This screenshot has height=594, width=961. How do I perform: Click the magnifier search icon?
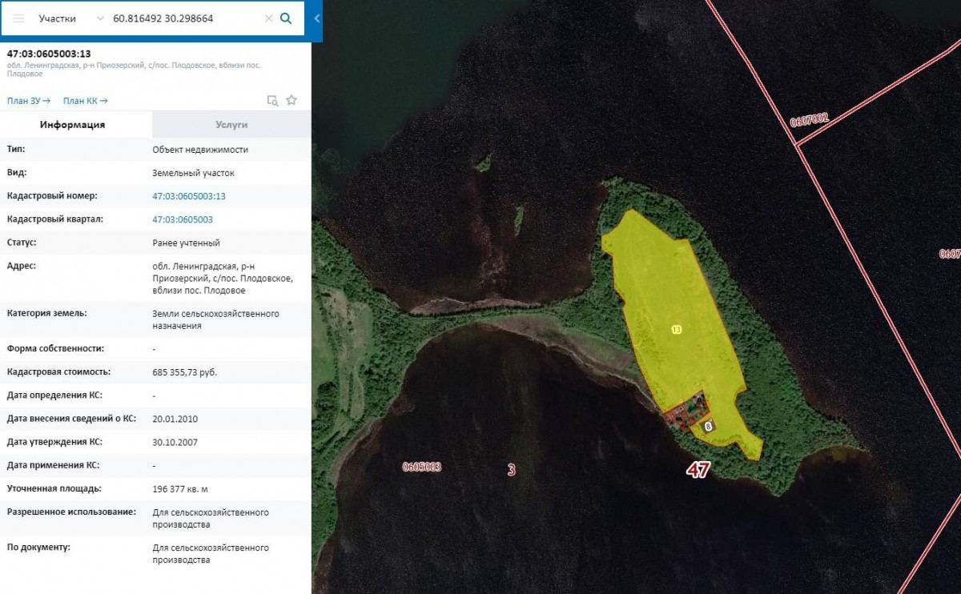(286, 18)
